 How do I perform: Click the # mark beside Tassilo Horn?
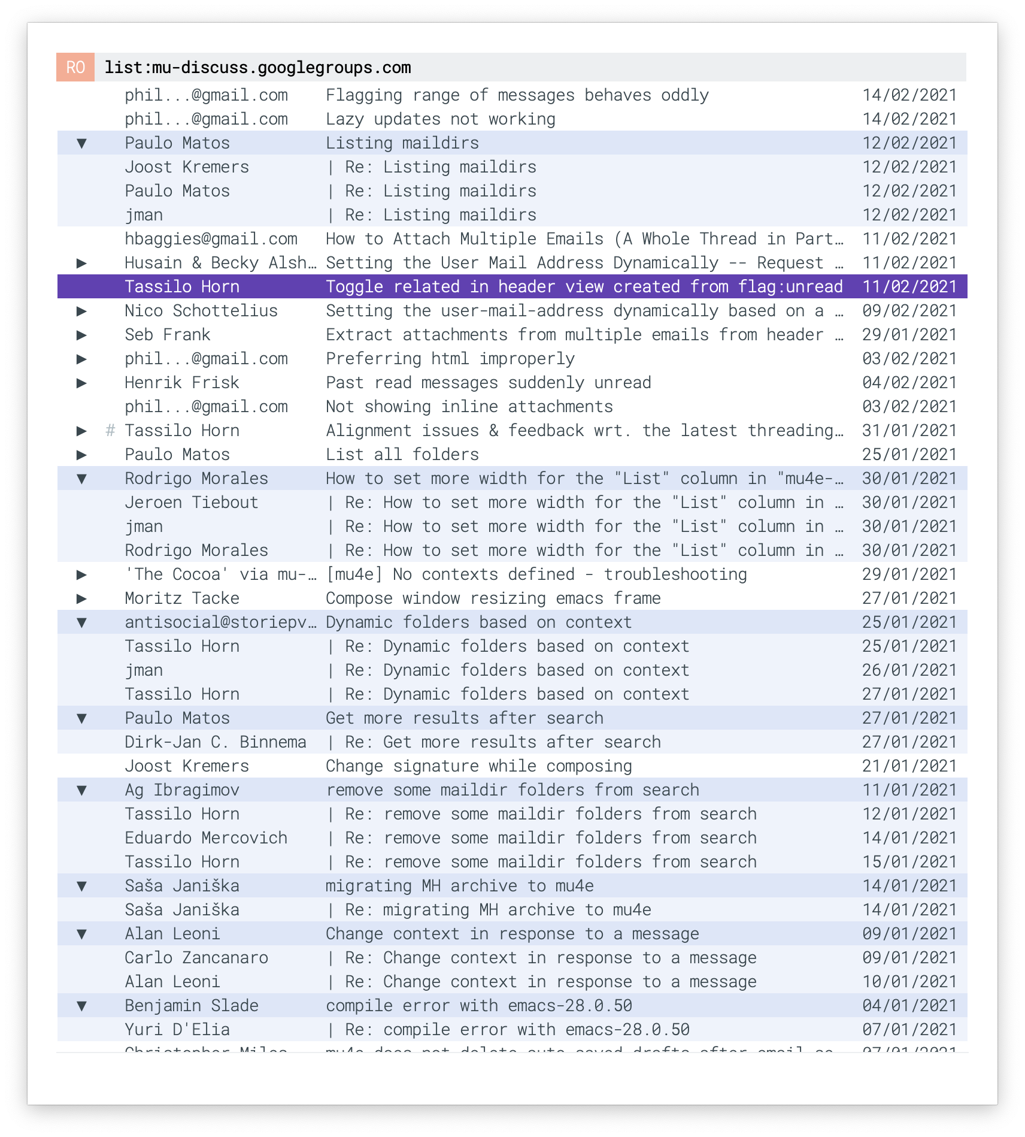click(x=110, y=431)
